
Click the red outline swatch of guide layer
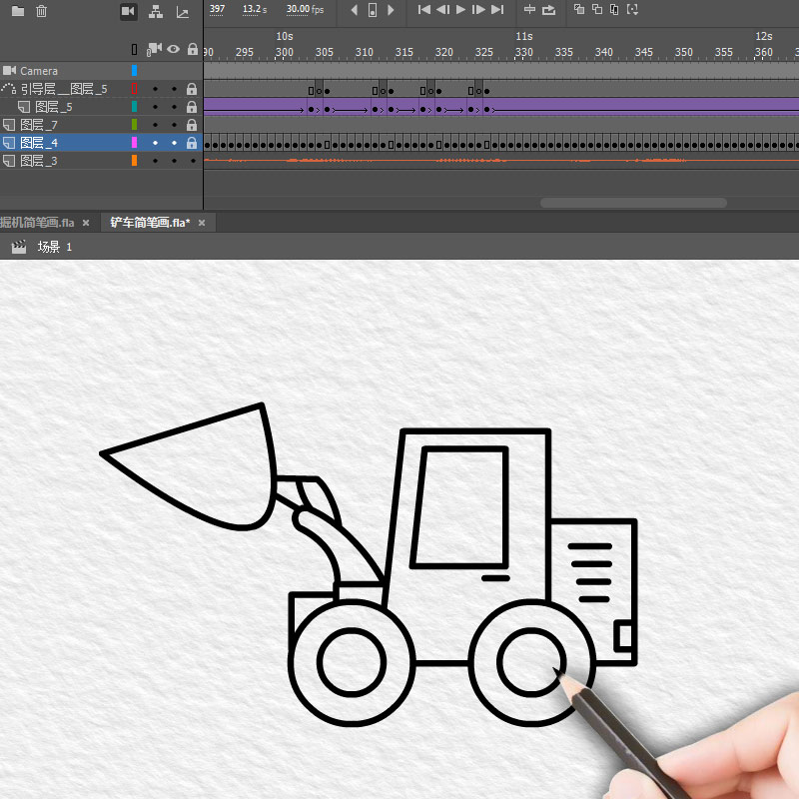tap(134, 89)
